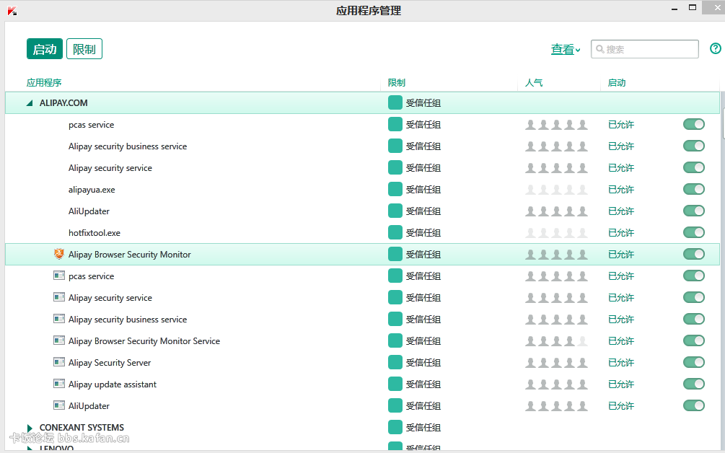
Task: Click 已允许 link for Alipay Browser Security Monitor Service
Action: (621, 340)
